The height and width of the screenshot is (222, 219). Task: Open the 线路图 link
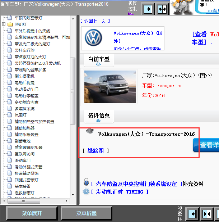(x=95, y=151)
